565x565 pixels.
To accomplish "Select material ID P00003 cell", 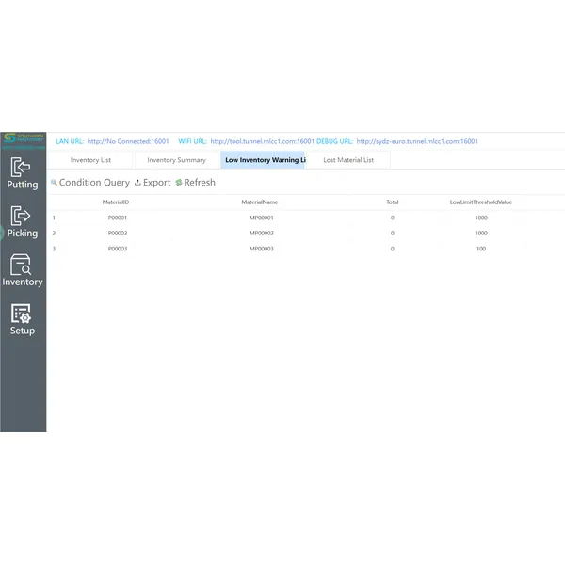I will pyautogui.click(x=118, y=249).
